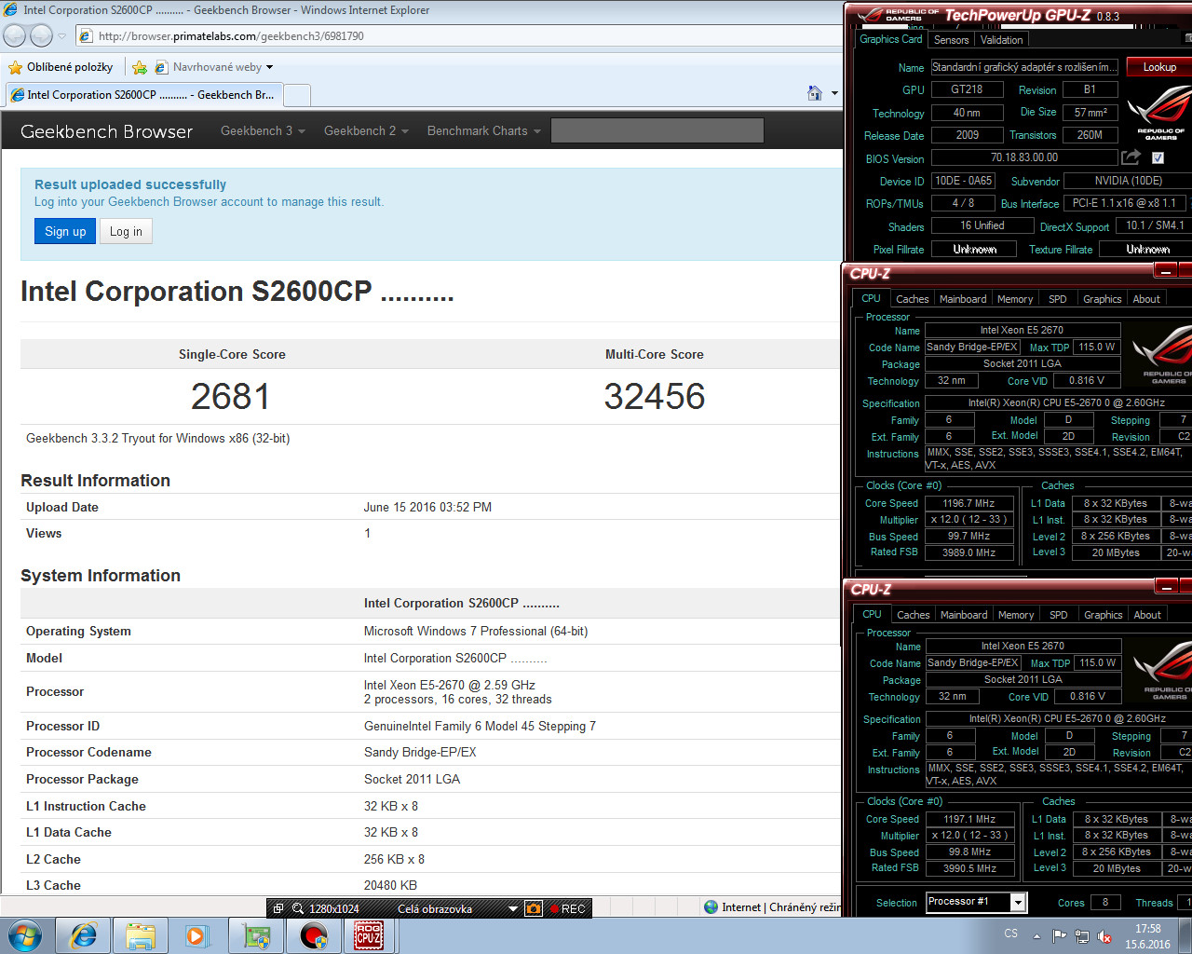The height and width of the screenshot is (954, 1192).
Task: Click the multi-core score 32456
Action: point(655,397)
